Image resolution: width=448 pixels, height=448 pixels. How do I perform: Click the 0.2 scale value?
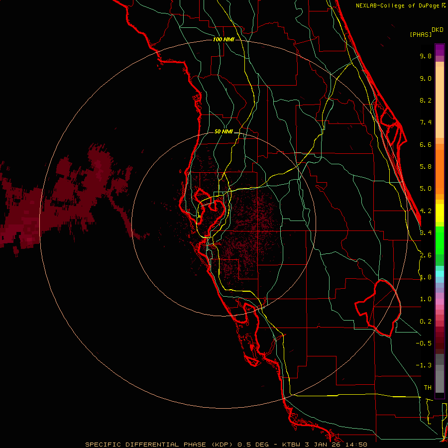tap(426, 322)
